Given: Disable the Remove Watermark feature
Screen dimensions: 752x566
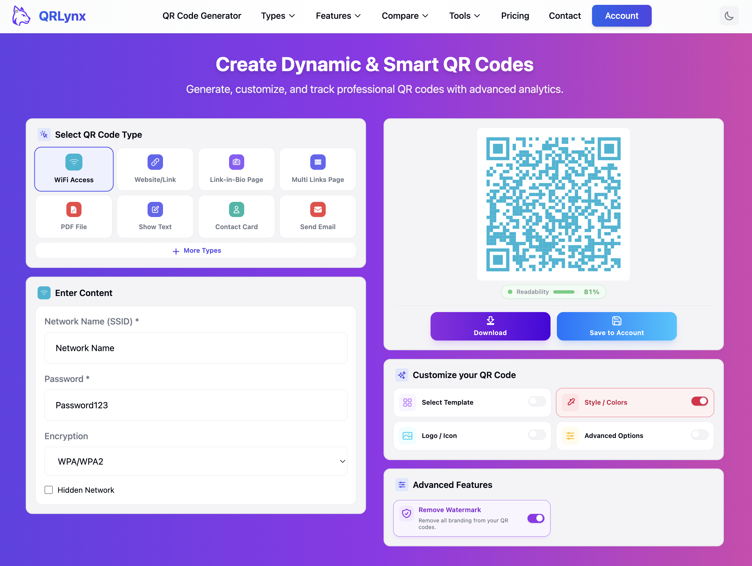Looking at the screenshot, I should point(536,518).
